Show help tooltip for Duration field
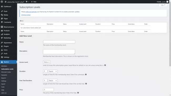This screenshot has height=96, width=171. pyautogui.click(x=86, y=74)
